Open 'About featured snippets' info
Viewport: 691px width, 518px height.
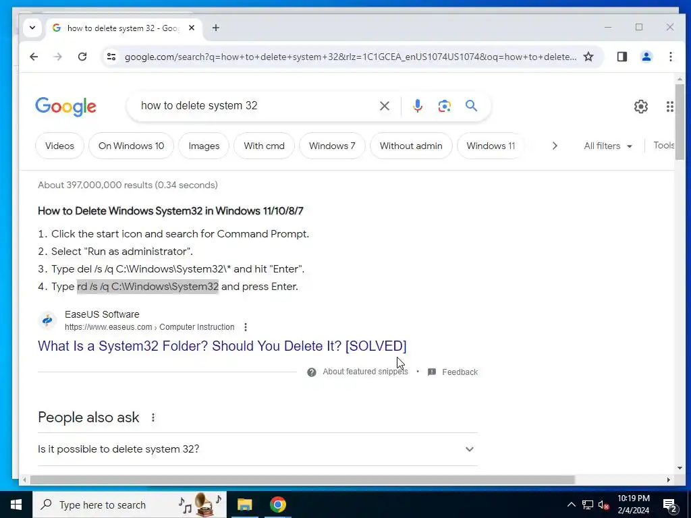[x=365, y=372]
